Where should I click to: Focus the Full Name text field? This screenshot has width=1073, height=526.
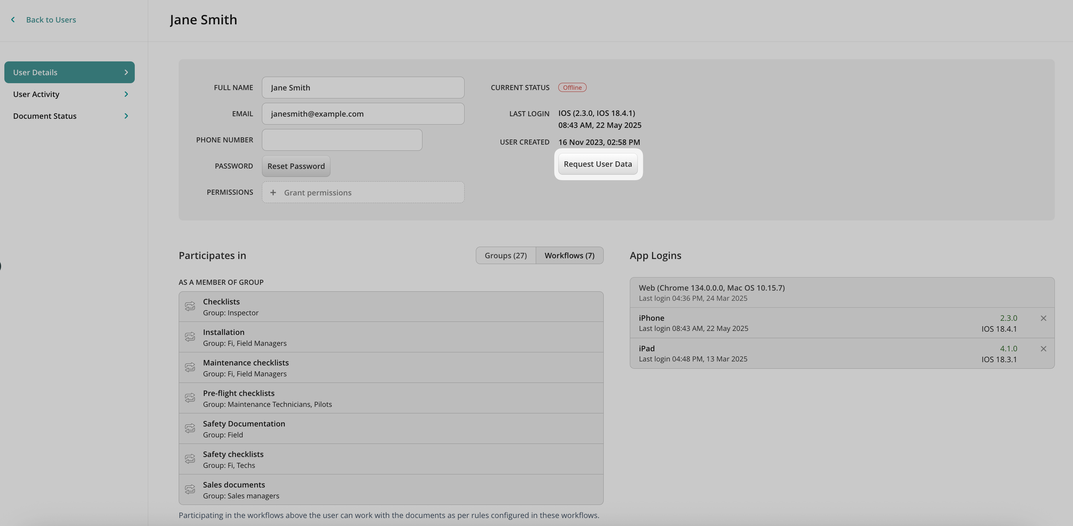(363, 88)
